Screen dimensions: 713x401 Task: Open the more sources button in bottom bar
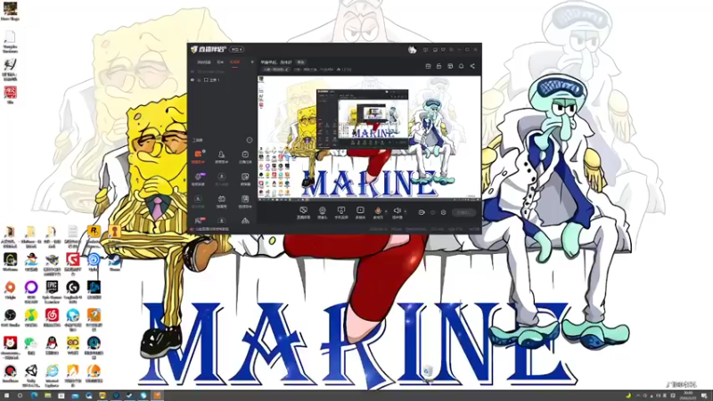tap(360, 212)
